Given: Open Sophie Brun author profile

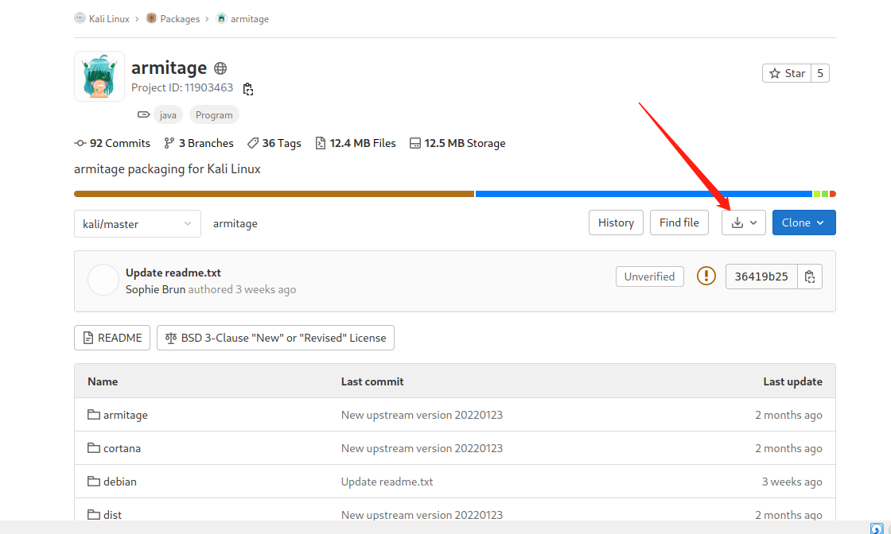Looking at the screenshot, I should tap(155, 289).
